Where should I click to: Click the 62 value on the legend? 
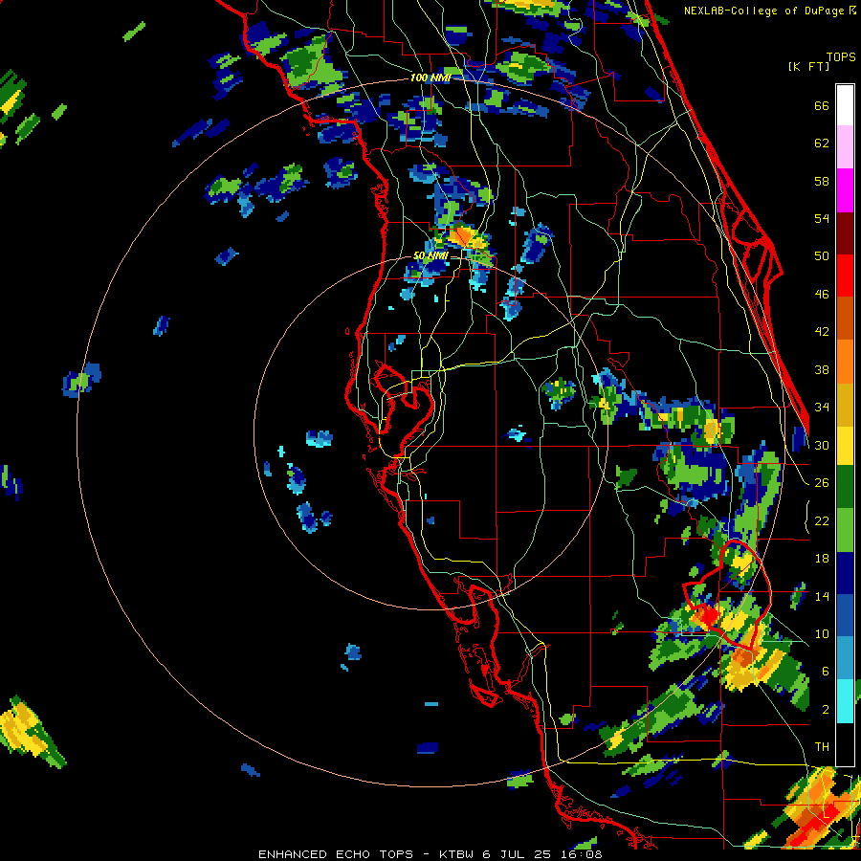coord(822,143)
